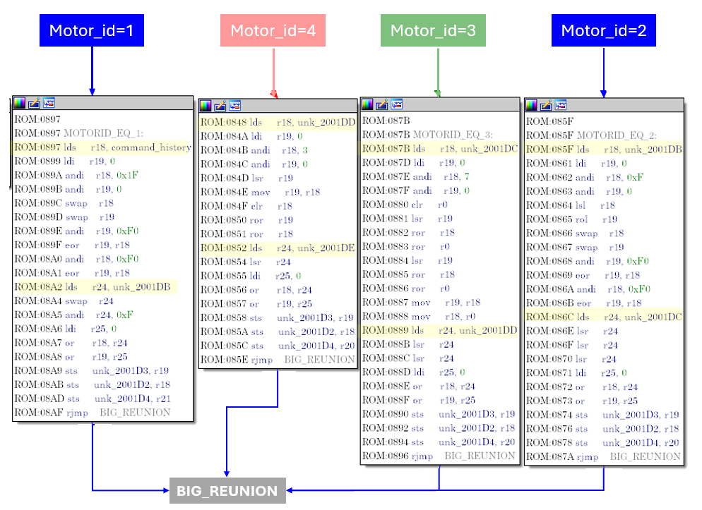Click the line "ROM:085F lds r18, unk_2001DB"
The image size is (702, 510).
604,150
